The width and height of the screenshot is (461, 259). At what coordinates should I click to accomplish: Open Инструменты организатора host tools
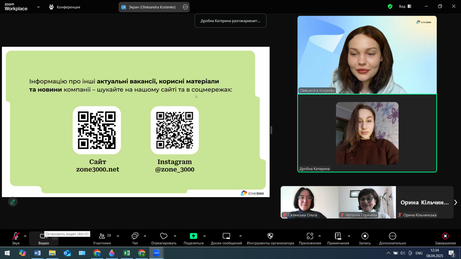click(270, 239)
